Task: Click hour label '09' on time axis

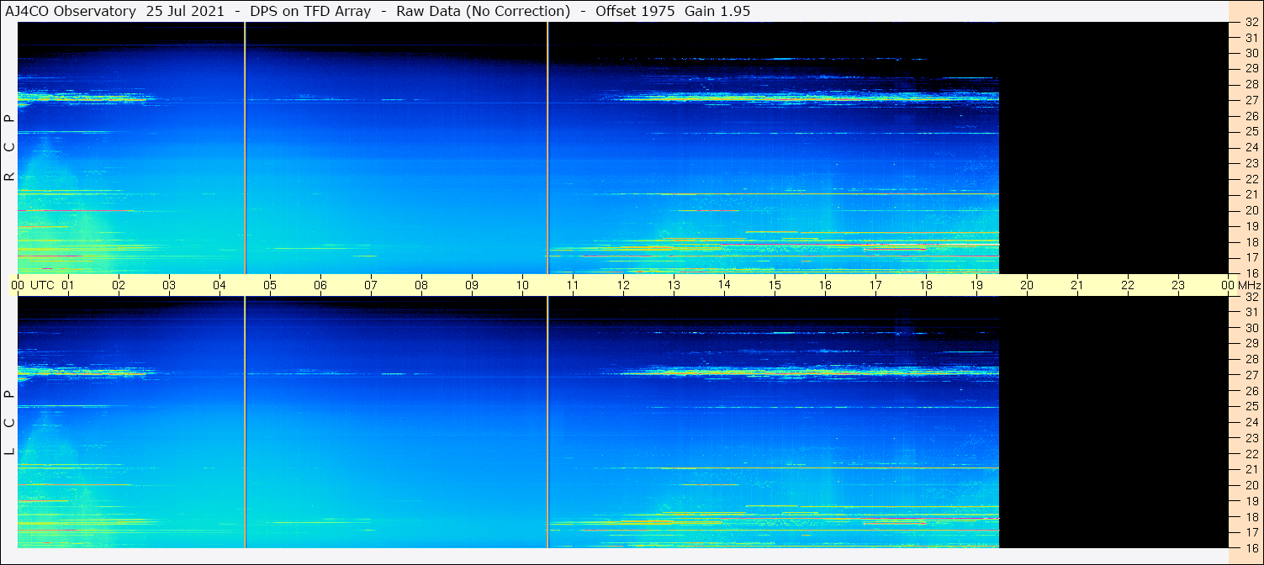Action: point(472,285)
